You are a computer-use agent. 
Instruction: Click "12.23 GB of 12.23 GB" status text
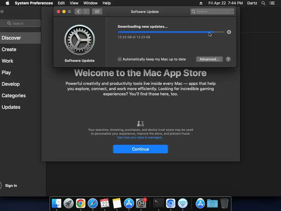click(134, 37)
